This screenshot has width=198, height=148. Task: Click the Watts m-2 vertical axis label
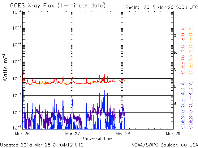(5, 68)
